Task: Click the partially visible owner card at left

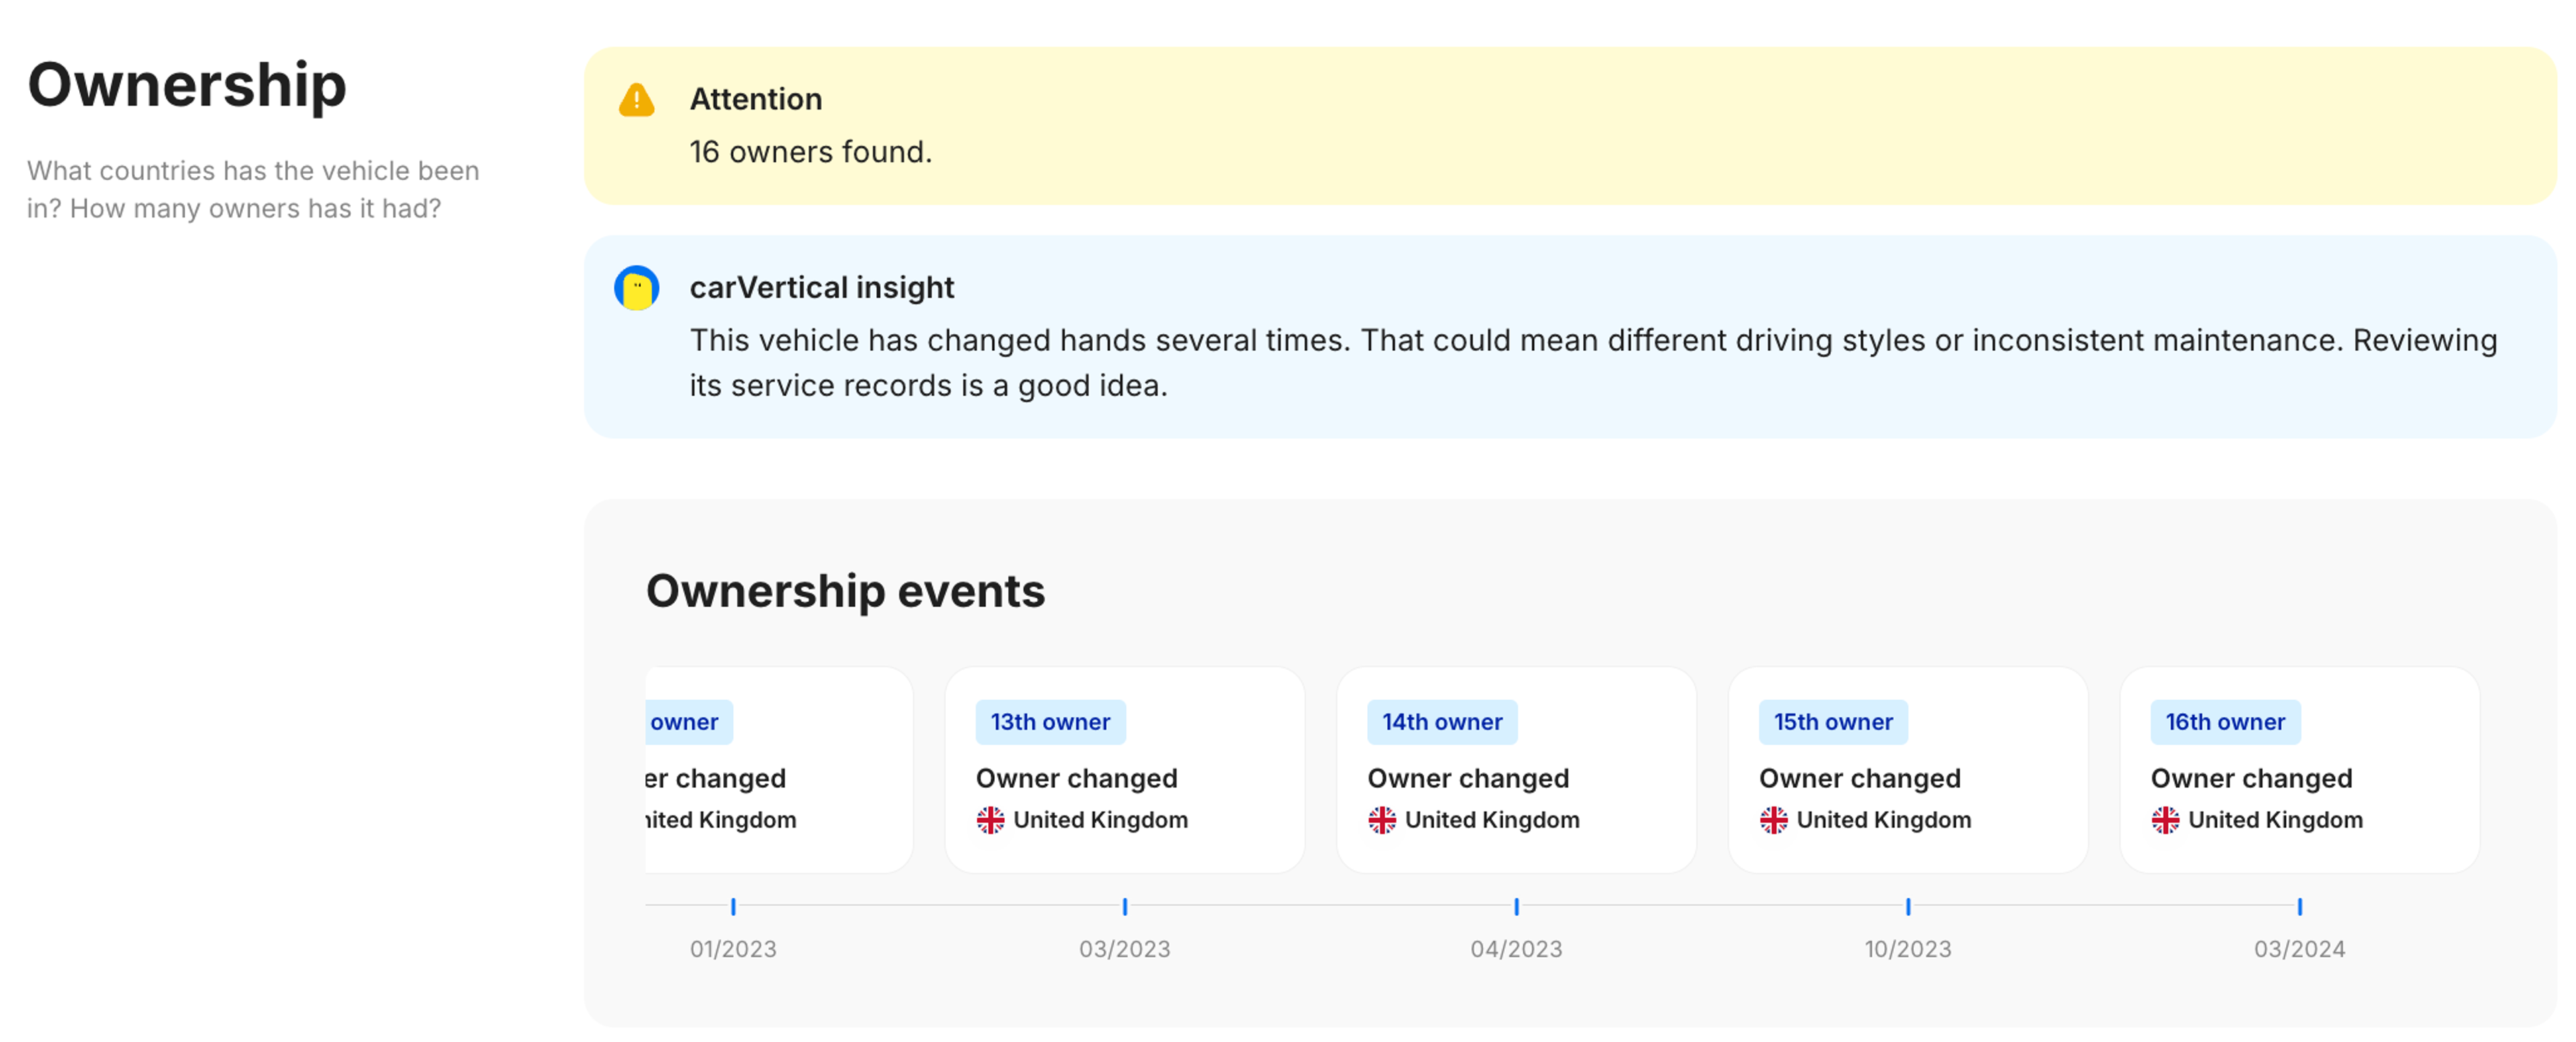Action: tap(779, 770)
